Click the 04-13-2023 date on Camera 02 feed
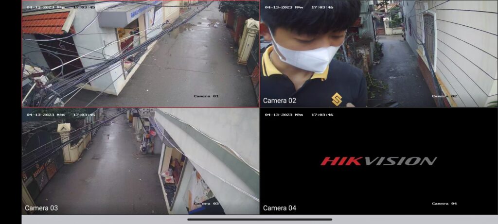This screenshot has width=498, height=224. point(276,7)
